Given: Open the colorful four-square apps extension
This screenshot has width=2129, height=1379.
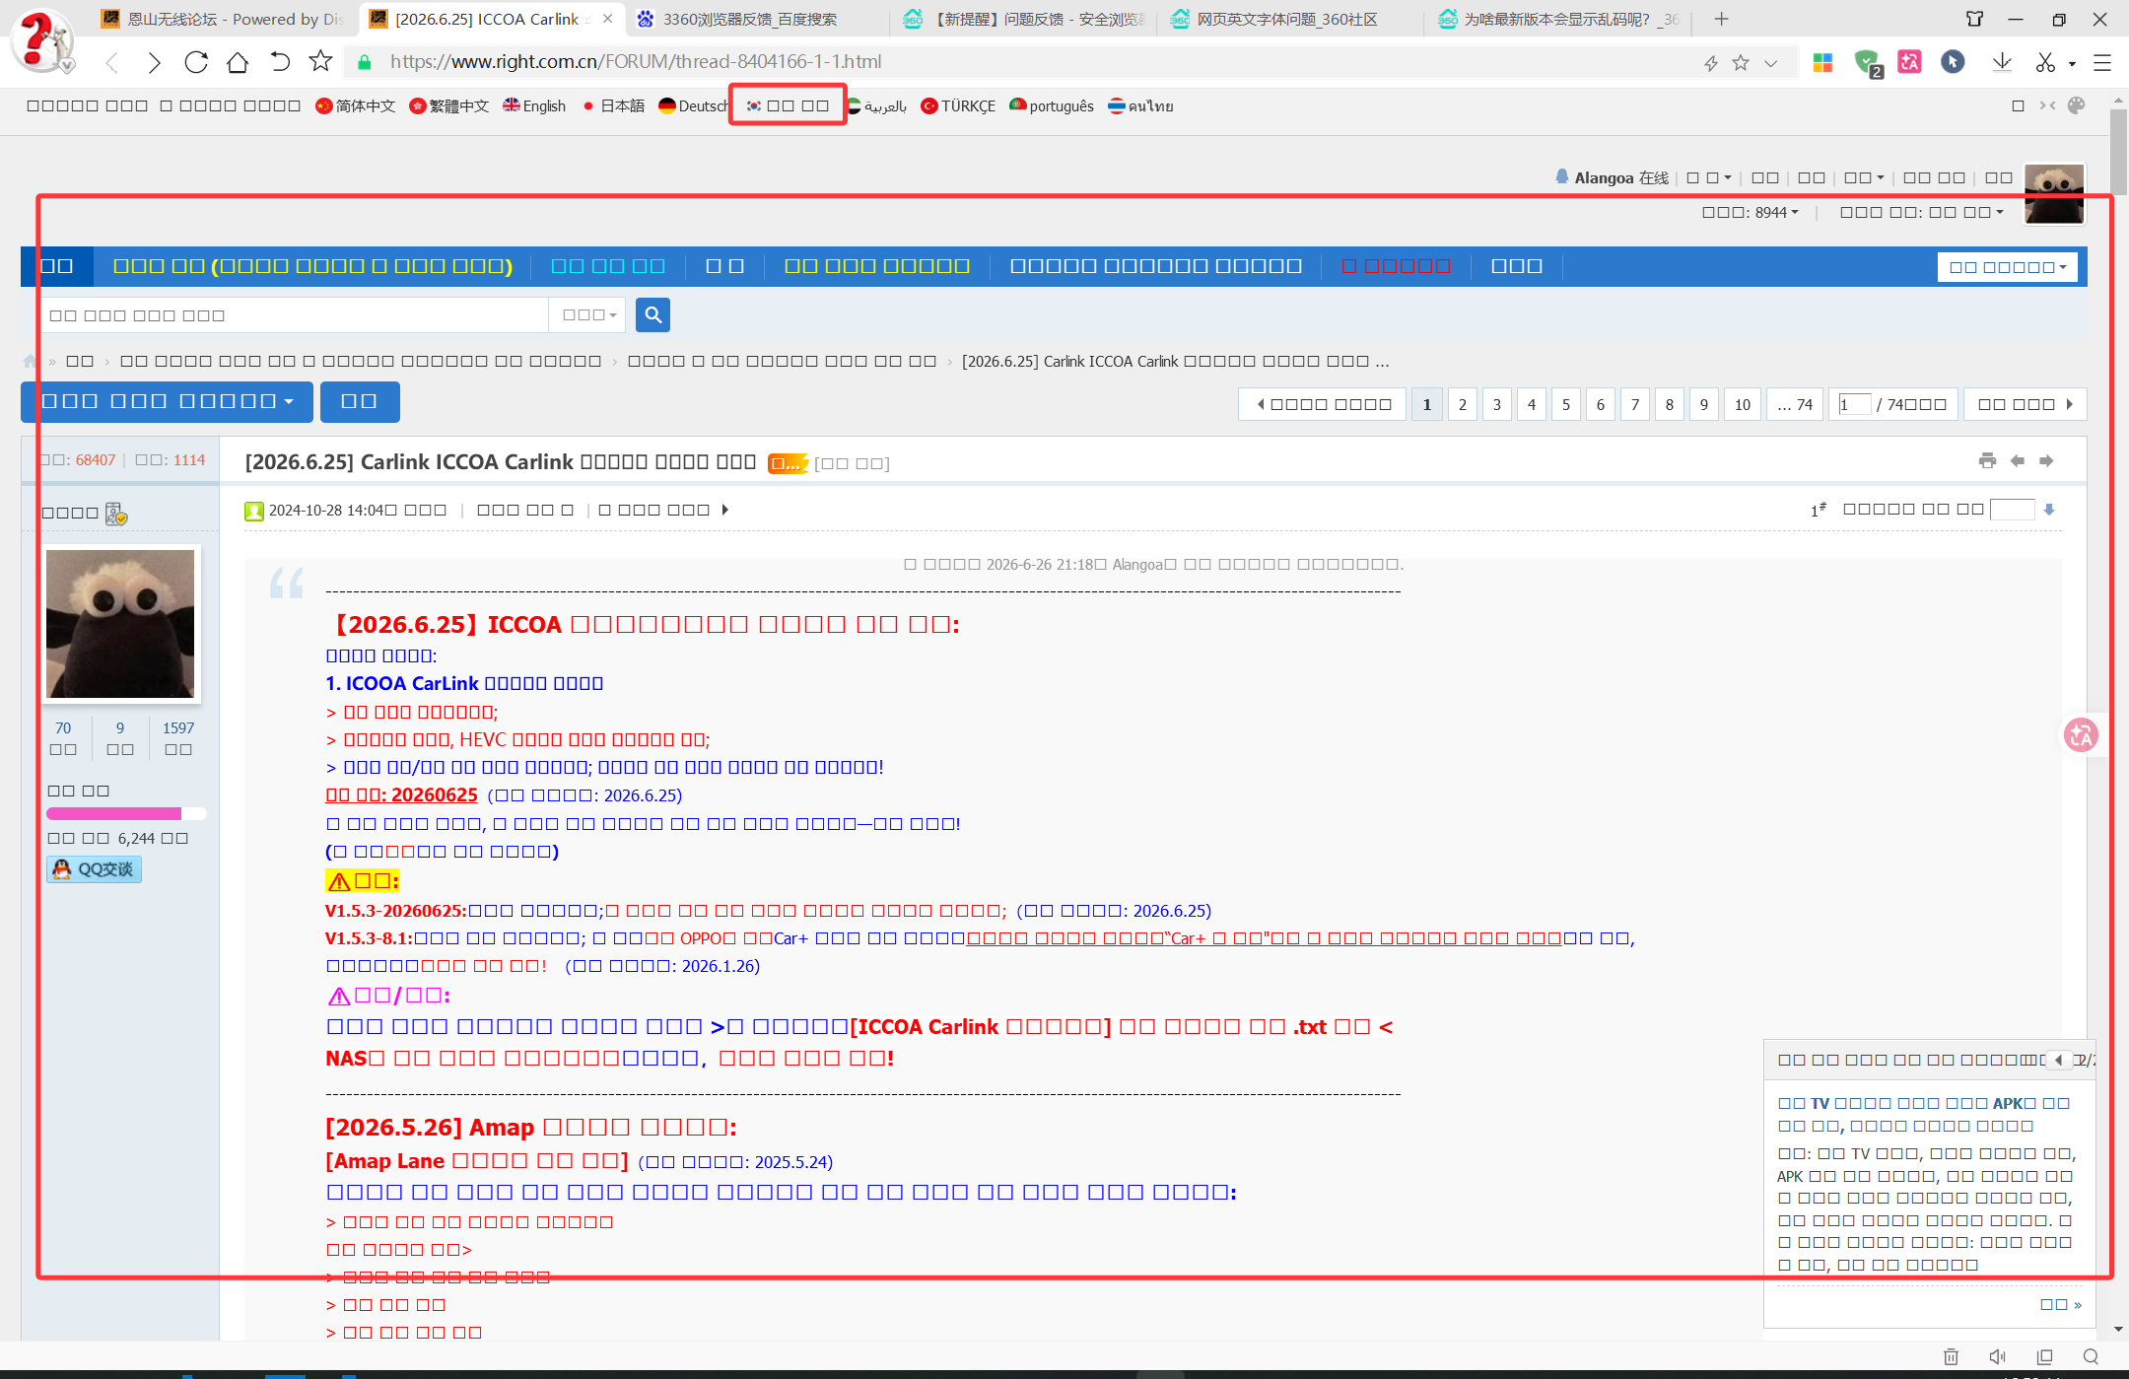Looking at the screenshot, I should point(1822,62).
